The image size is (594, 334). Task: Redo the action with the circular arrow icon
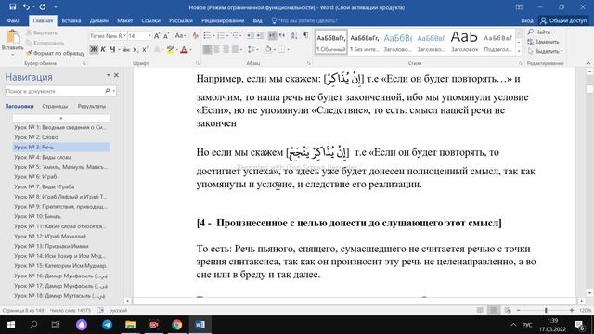pos(43,6)
